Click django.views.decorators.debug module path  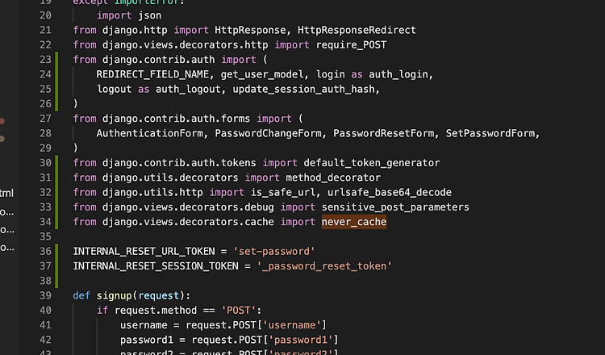point(188,207)
